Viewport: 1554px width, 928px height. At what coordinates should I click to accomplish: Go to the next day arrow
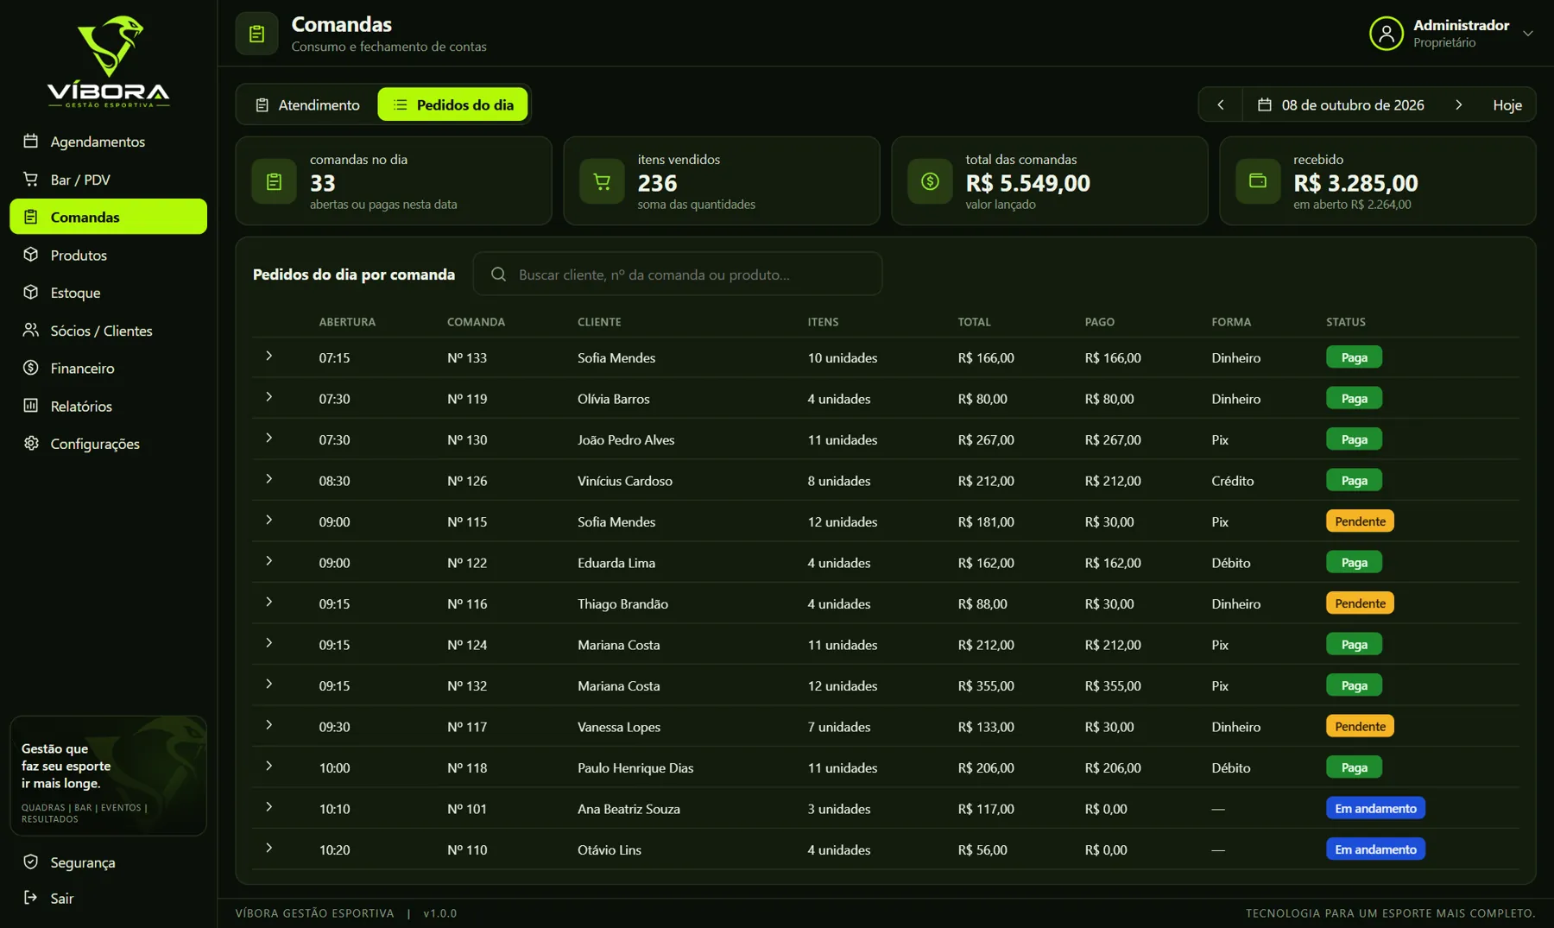coord(1459,104)
